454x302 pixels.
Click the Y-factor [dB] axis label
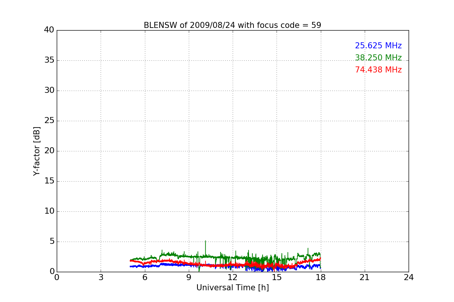pyautogui.click(x=37, y=151)
